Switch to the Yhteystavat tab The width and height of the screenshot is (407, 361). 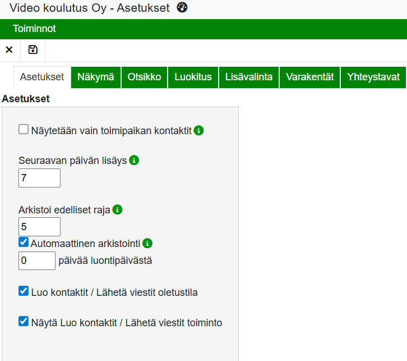373,77
